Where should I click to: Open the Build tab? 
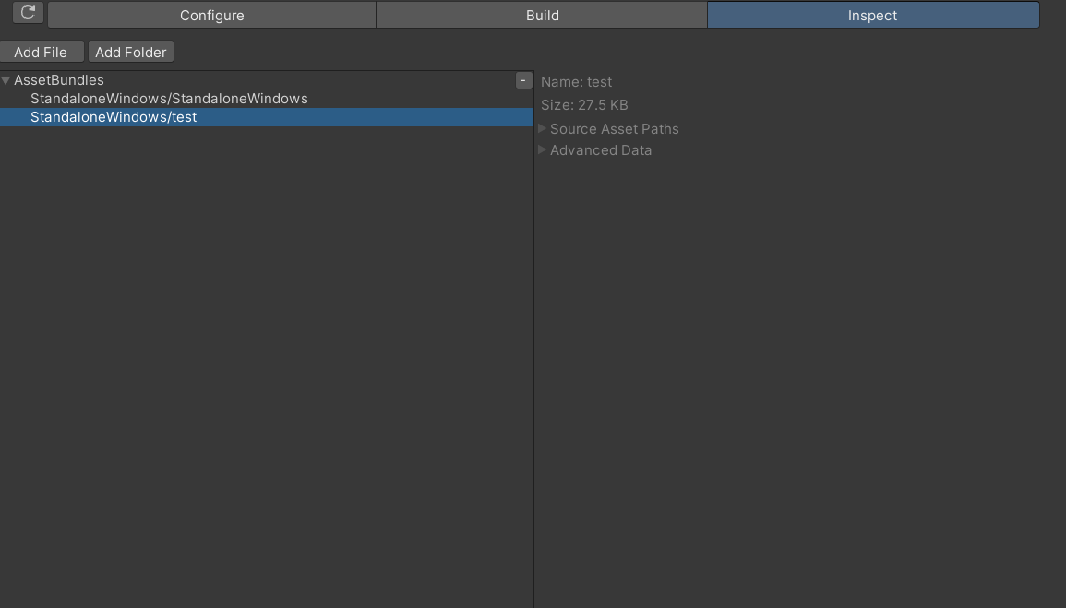542,15
